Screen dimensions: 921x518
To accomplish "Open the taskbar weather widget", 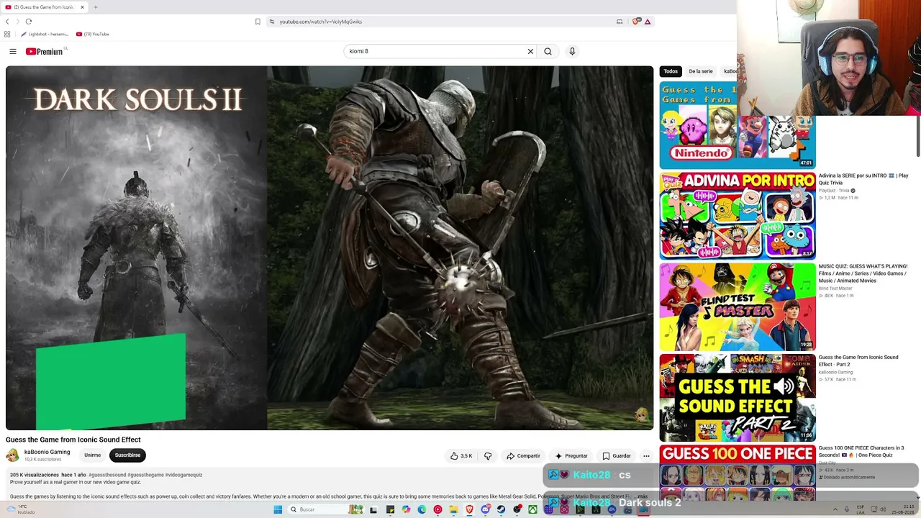I will [x=20, y=509].
